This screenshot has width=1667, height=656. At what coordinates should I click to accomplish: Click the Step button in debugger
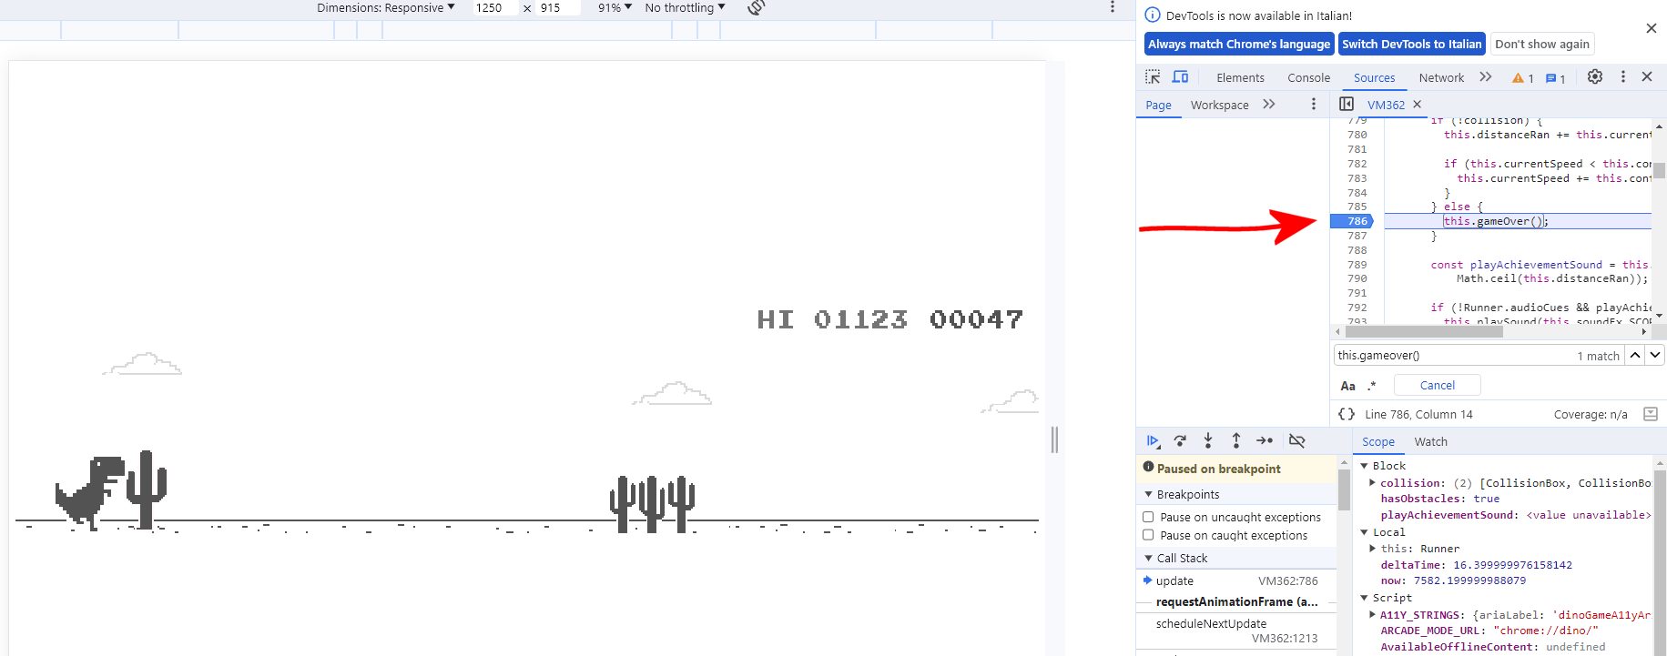[x=1265, y=441]
